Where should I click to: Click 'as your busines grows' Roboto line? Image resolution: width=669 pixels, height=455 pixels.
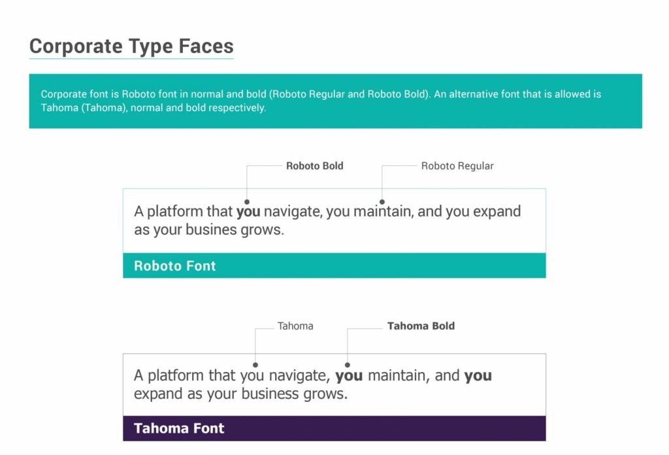209,230
